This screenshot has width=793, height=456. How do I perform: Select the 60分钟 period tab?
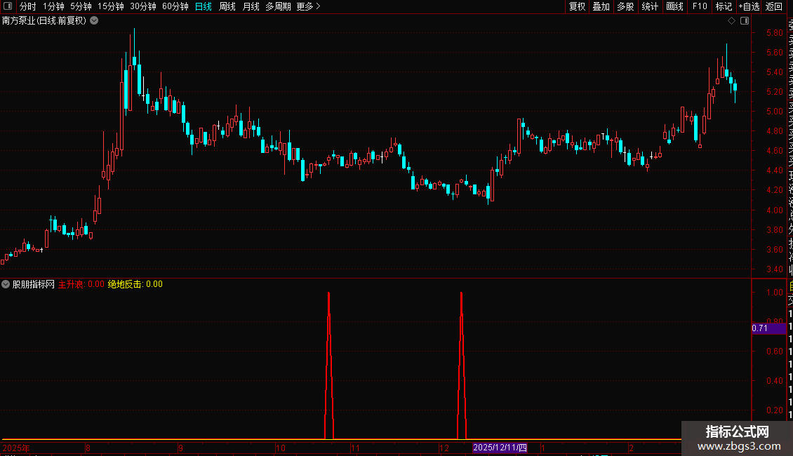[x=175, y=6]
